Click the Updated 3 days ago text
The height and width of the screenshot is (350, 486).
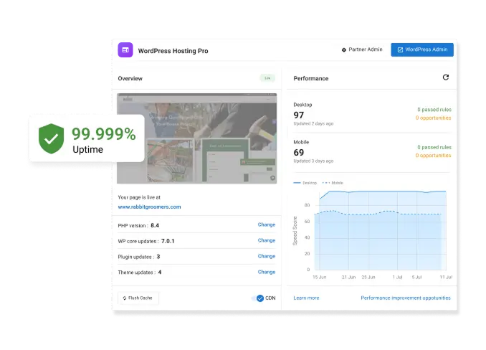pos(313,161)
